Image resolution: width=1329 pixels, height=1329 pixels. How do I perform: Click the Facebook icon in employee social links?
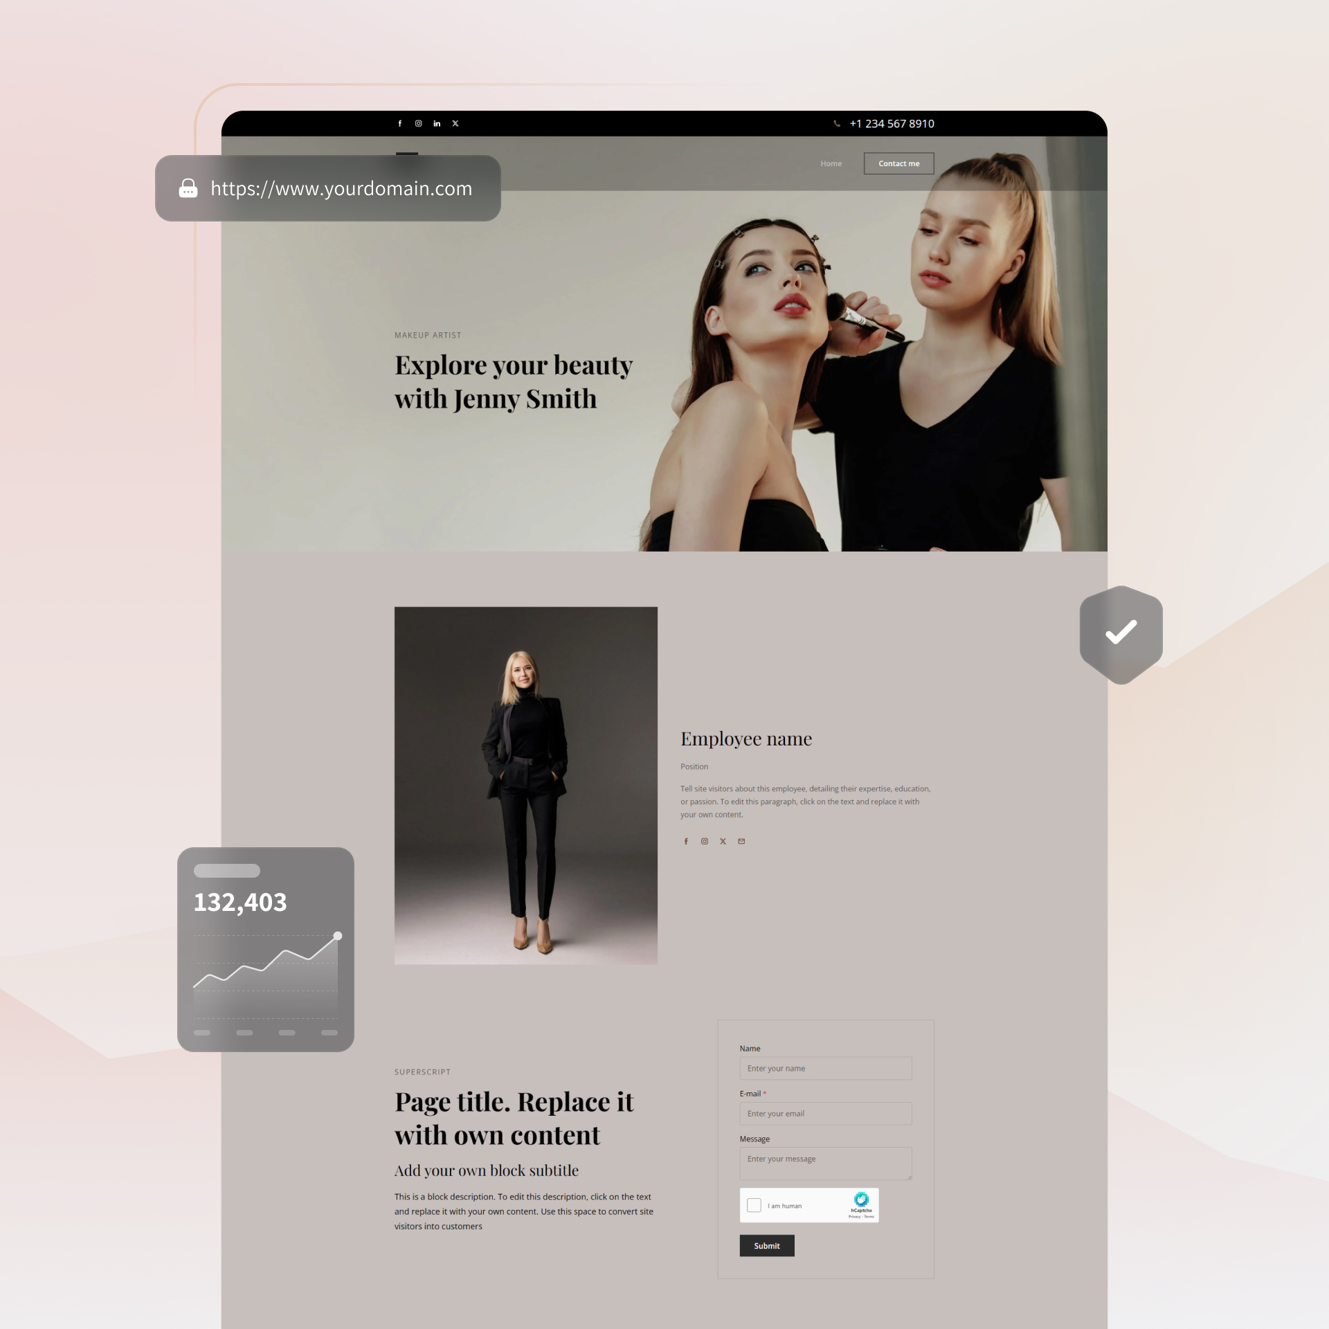pyautogui.click(x=685, y=841)
